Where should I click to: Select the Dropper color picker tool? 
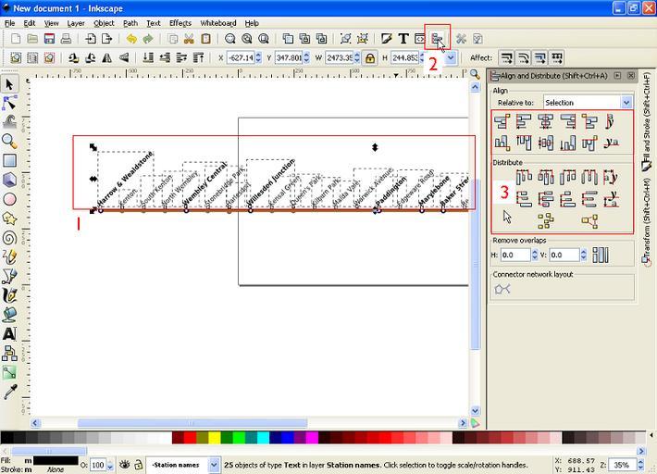coord(9,392)
